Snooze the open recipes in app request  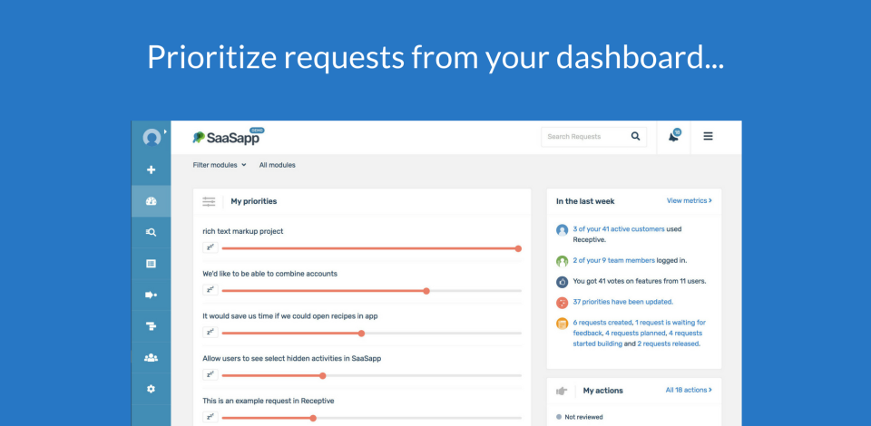210,333
